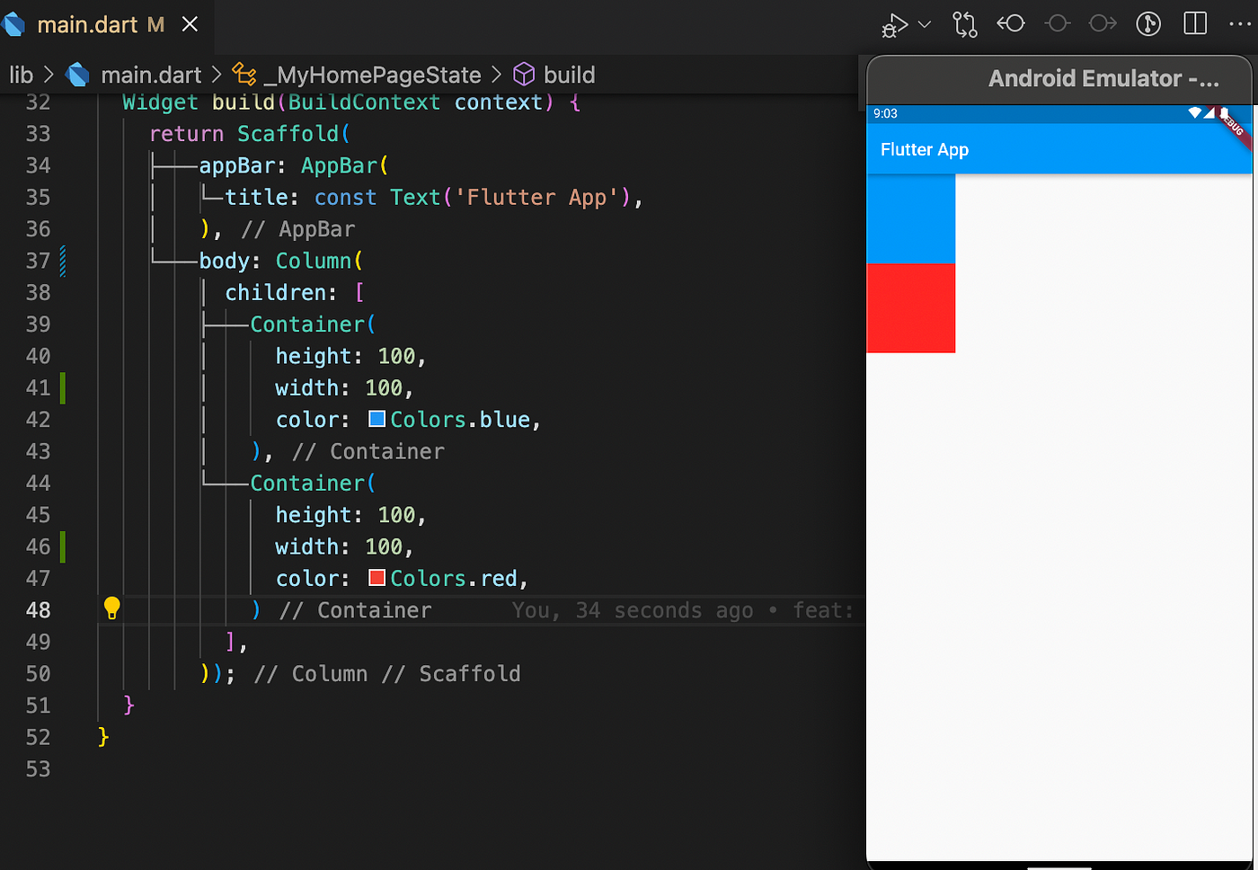1258x870 pixels.
Task: Click the cube icon beside build breadcrumb
Action: pyautogui.click(x=524, y=75)
